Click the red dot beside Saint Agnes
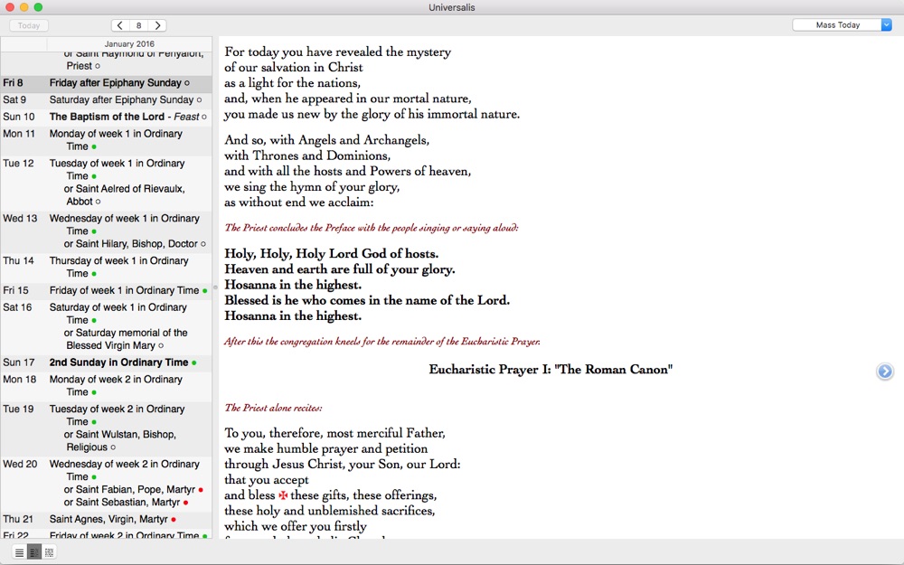 [174, 520]
